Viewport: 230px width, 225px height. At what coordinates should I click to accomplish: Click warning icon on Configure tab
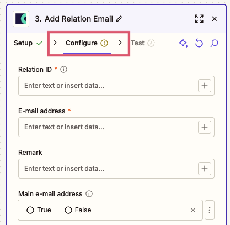[104, 43]
